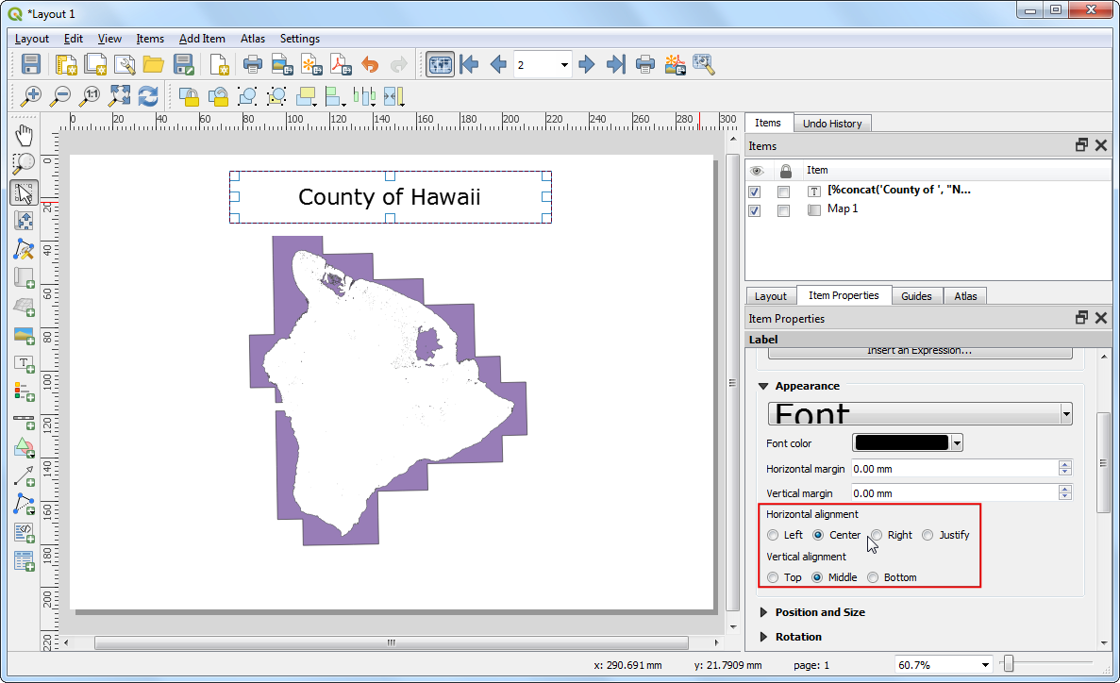Open the Font dropdown button
The width and height of the screenshot is (1120, 683).
click(x=1066, y=414)
